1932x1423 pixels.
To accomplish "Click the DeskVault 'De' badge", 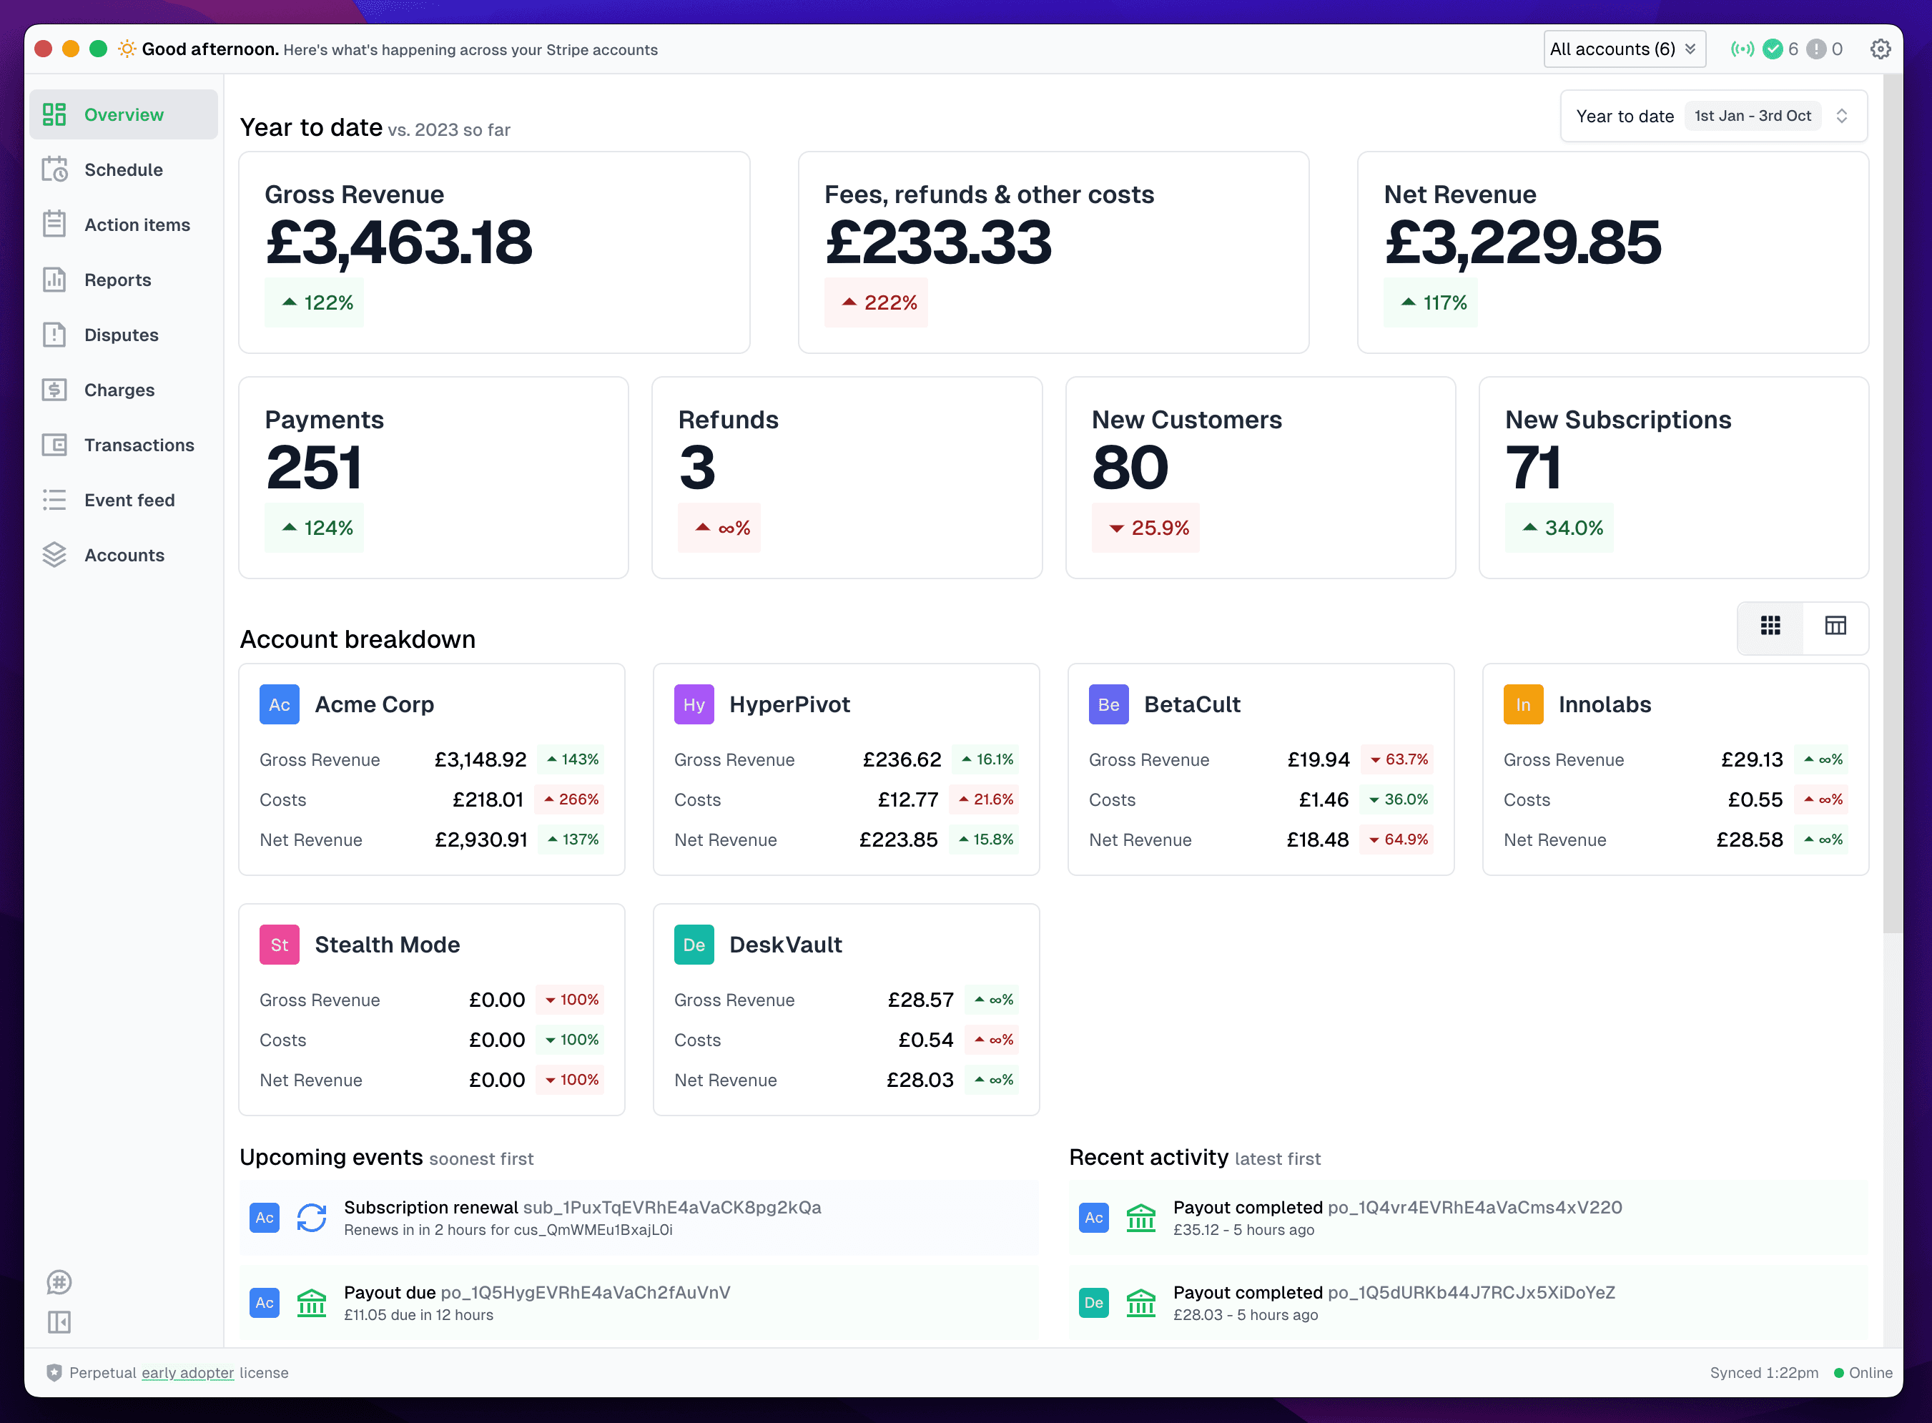I will [x=694, y=945].
